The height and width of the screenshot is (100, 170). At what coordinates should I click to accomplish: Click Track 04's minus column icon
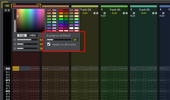[124, 13]
